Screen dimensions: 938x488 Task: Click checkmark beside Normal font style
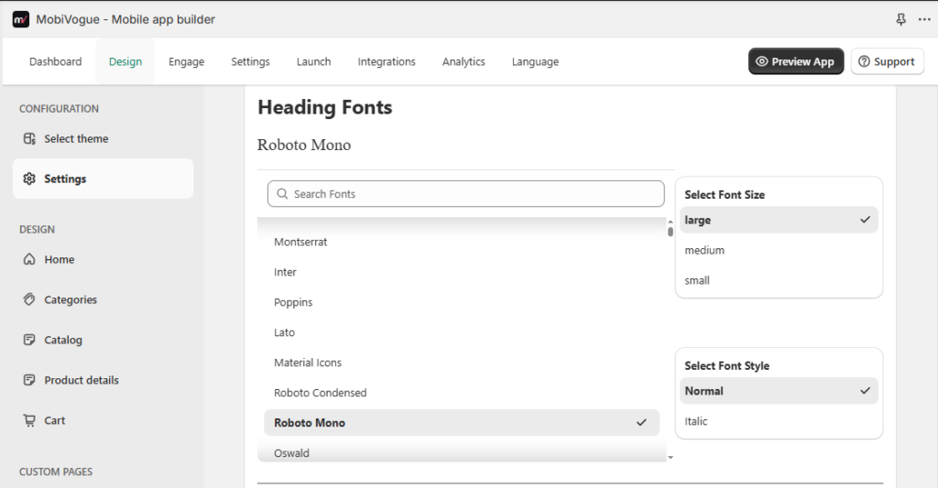[865, 391]
